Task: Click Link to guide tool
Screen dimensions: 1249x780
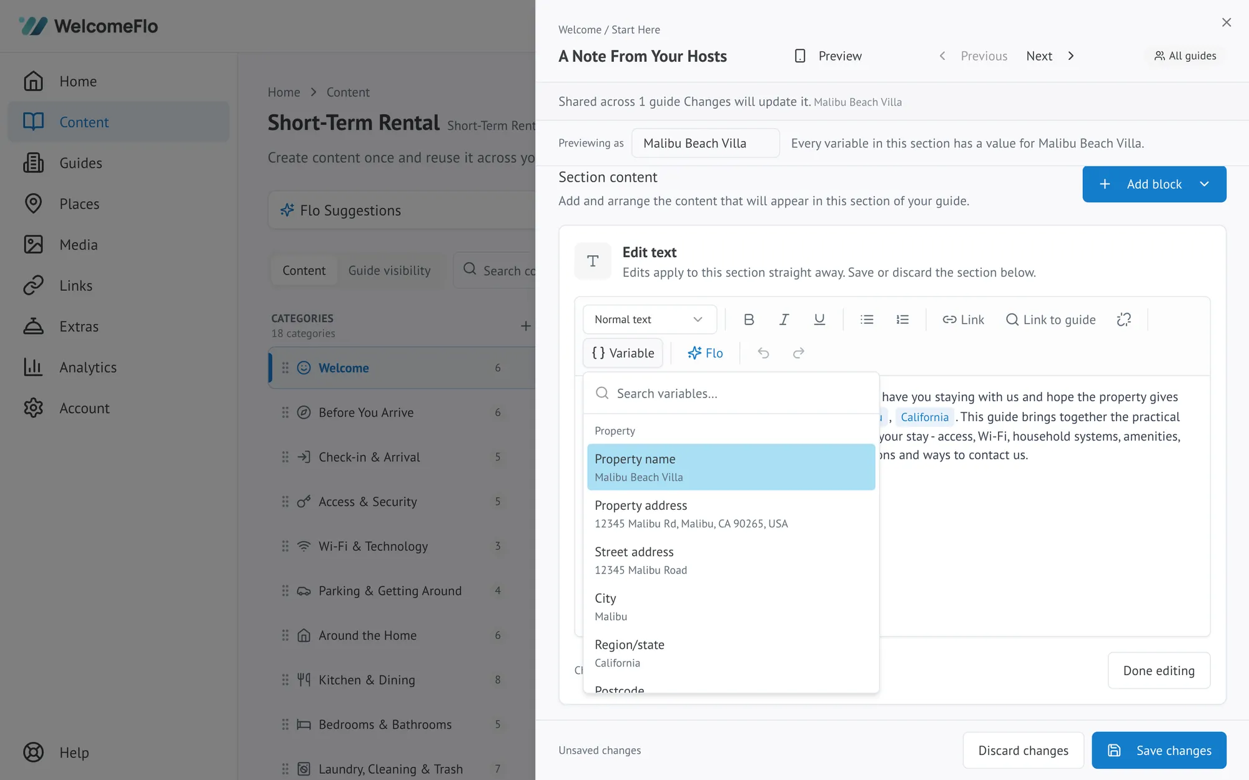Action: [1050, 319]
